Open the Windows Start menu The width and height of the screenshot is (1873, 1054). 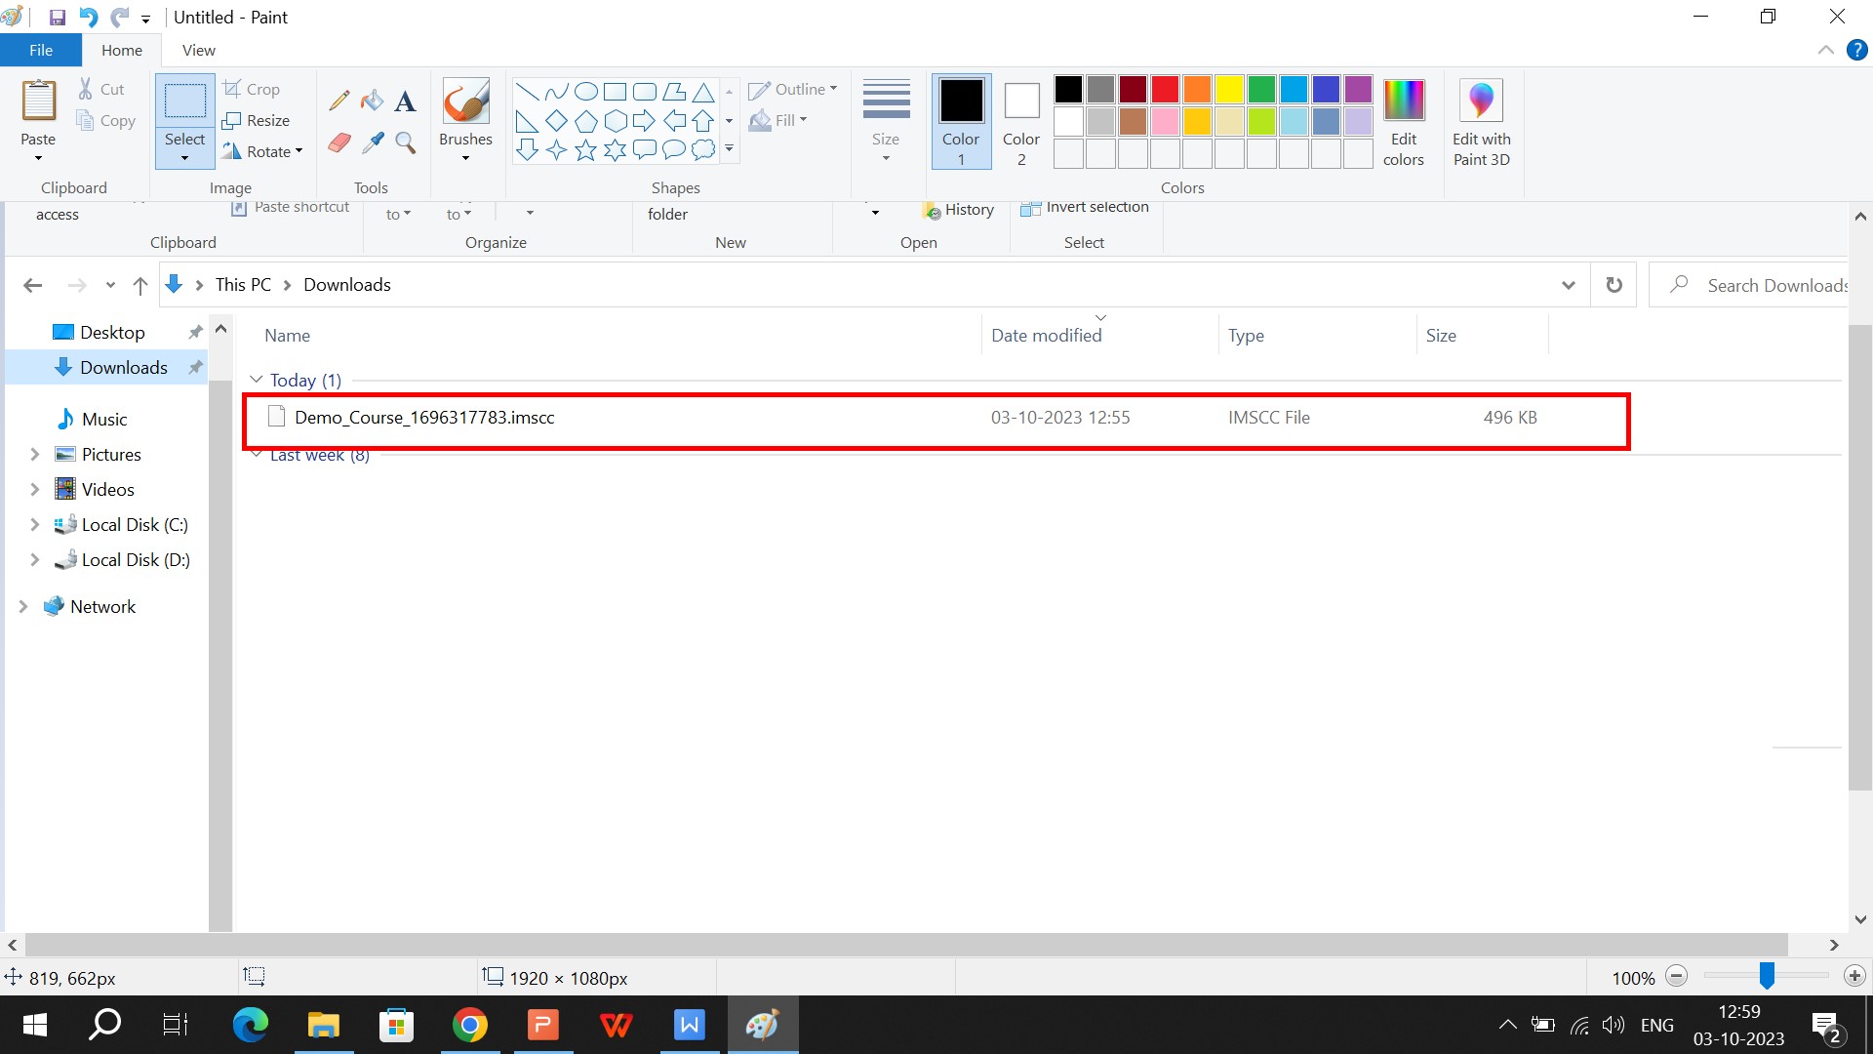(x=34, y=1025)
